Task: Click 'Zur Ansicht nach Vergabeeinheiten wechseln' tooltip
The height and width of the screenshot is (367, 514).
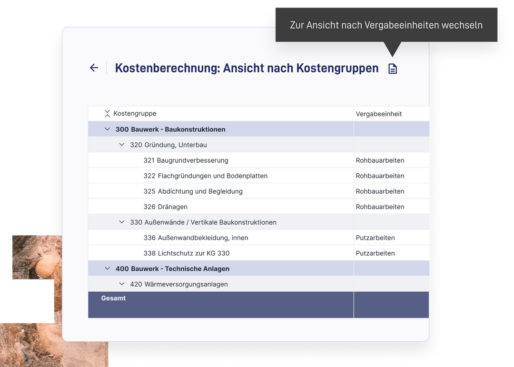Action: coord(386,25)
